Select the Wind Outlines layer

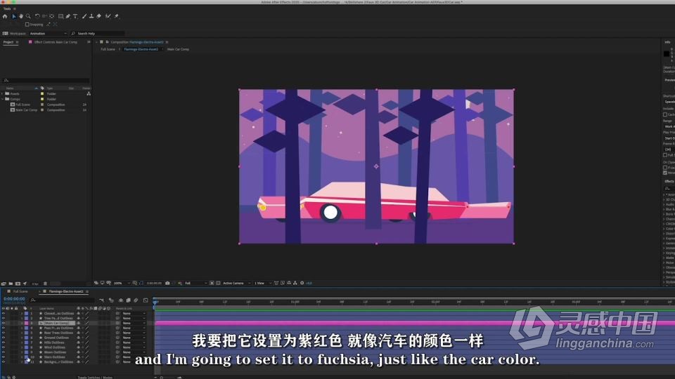(55, 347)
